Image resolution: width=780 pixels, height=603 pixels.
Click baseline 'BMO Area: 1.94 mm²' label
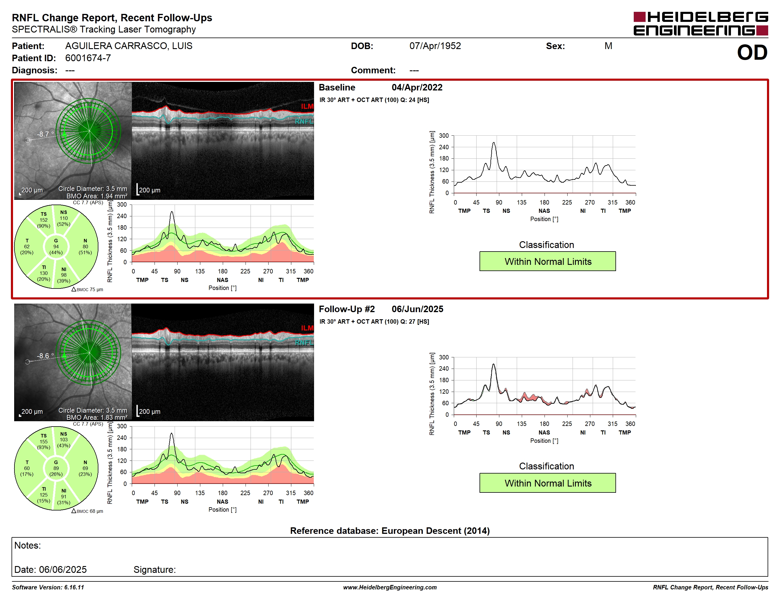coord(97,196)
